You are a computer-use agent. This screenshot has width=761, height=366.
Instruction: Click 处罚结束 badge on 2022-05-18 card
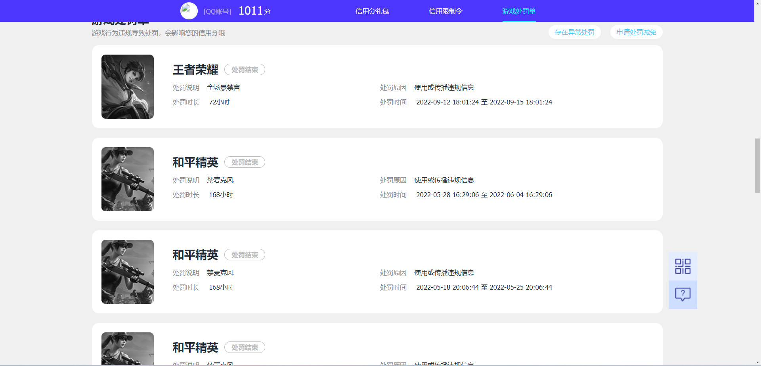[x=245, y=255]
